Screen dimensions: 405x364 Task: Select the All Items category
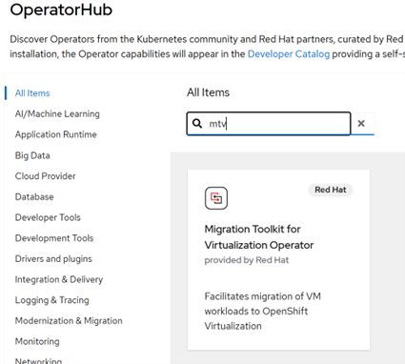[32, 93]
